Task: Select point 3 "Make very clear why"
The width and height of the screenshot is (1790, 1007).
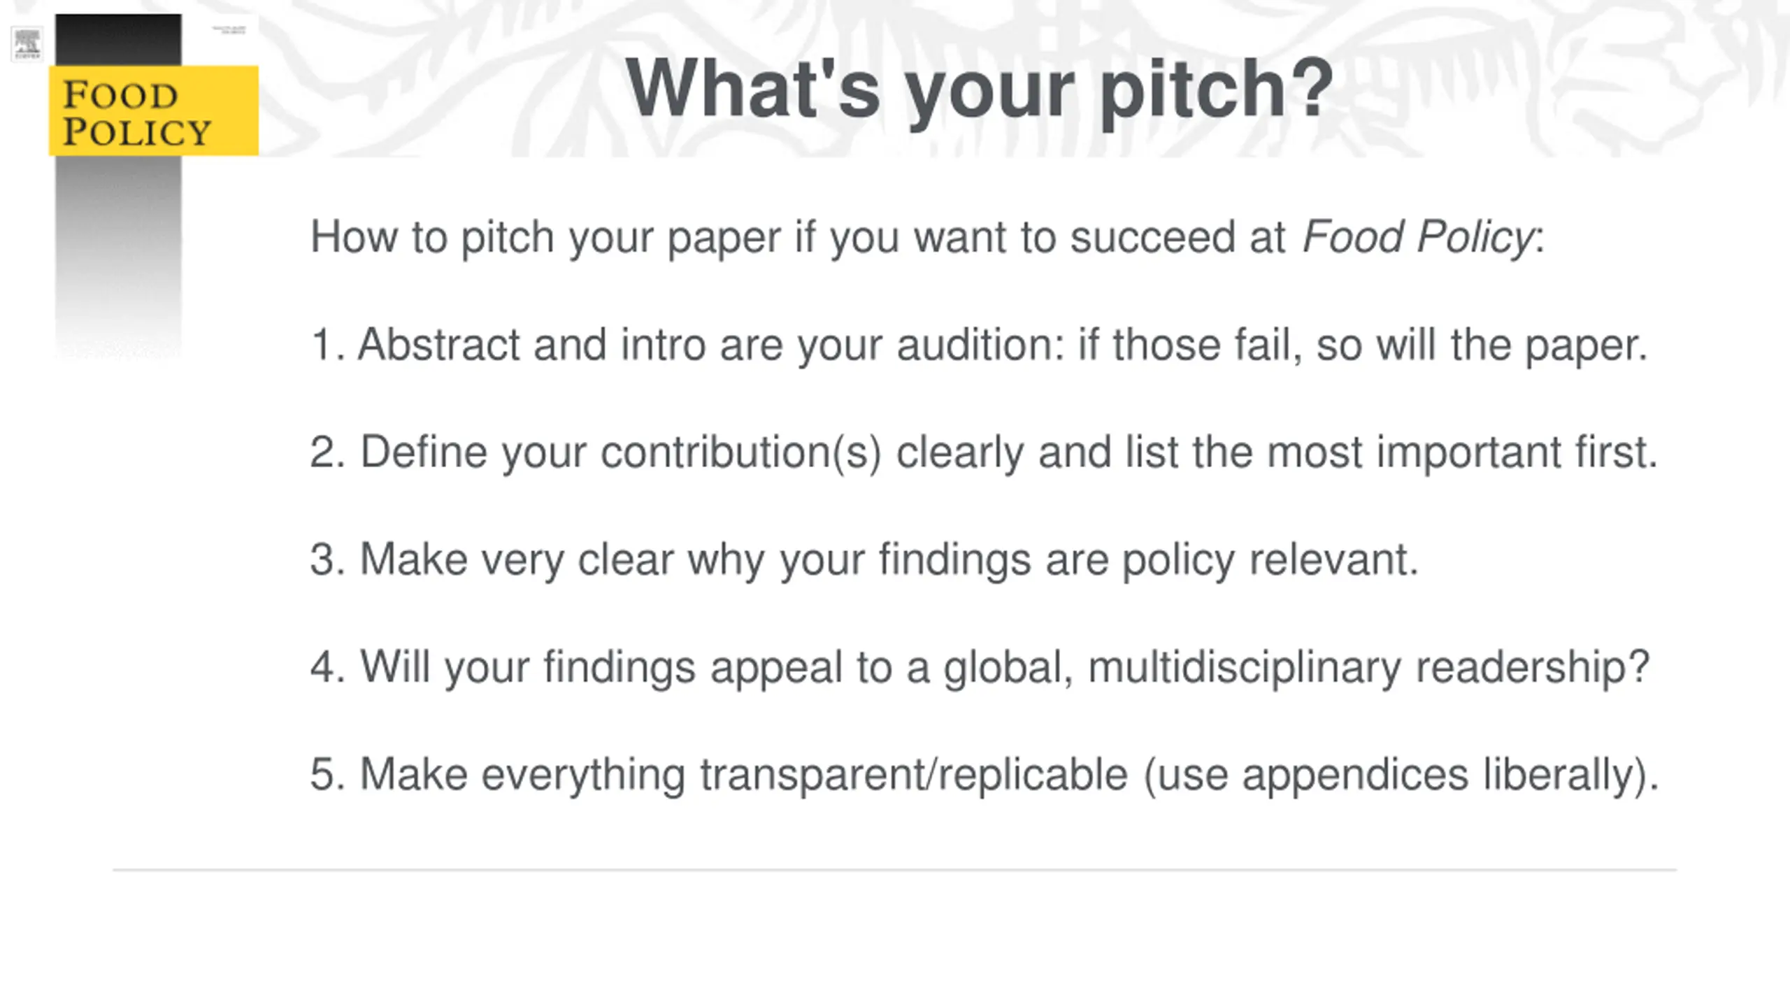Action: click(864, 559)
